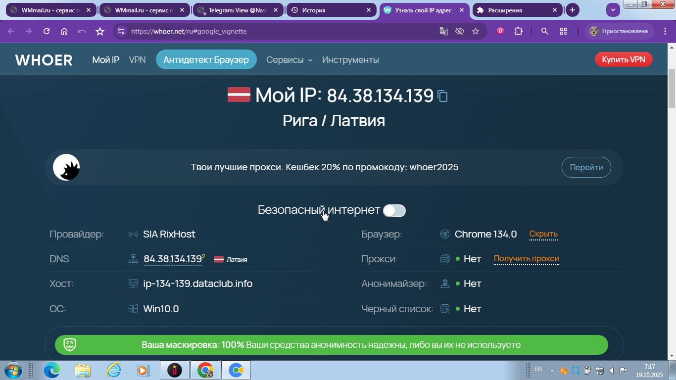Viewport: 676px width, 380px height.
Task: Click the translate page icon in the address bar
Action: (444, 31)
